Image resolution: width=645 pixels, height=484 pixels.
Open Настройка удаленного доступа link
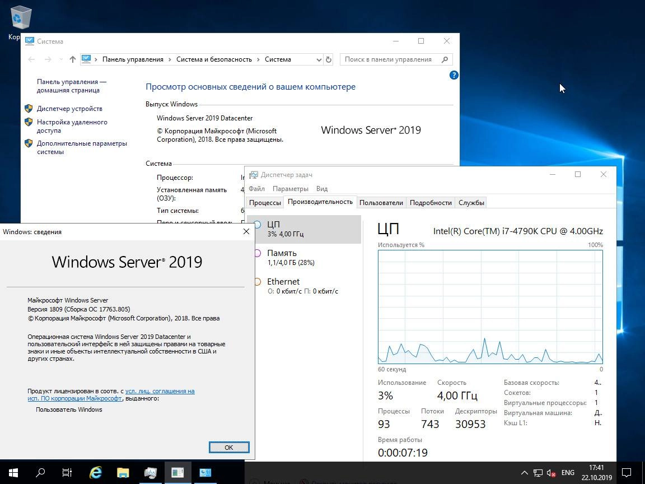point(72,127)
